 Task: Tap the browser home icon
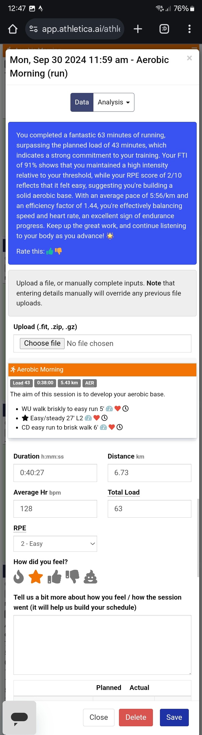pos(13,29)
